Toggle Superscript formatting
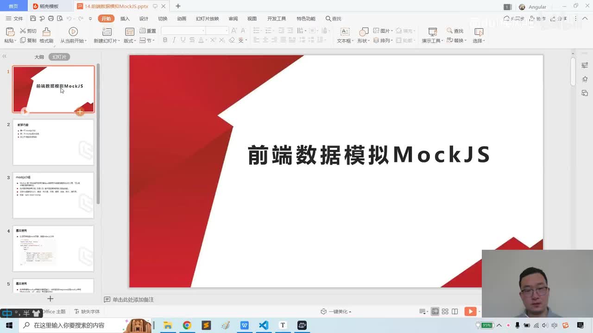The height and width of the screenshot is (333, 593). point(213,40)
